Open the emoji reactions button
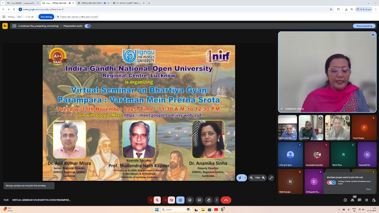Viewport: 379px width, 213px height. coord(190,200)
